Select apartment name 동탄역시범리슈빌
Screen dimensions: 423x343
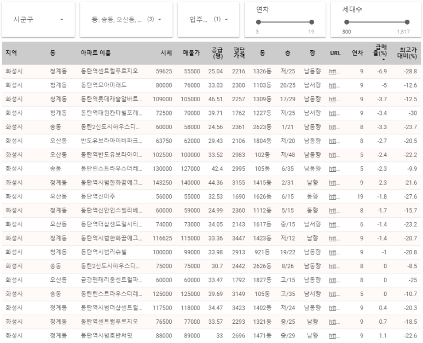[x=103, y=252]
